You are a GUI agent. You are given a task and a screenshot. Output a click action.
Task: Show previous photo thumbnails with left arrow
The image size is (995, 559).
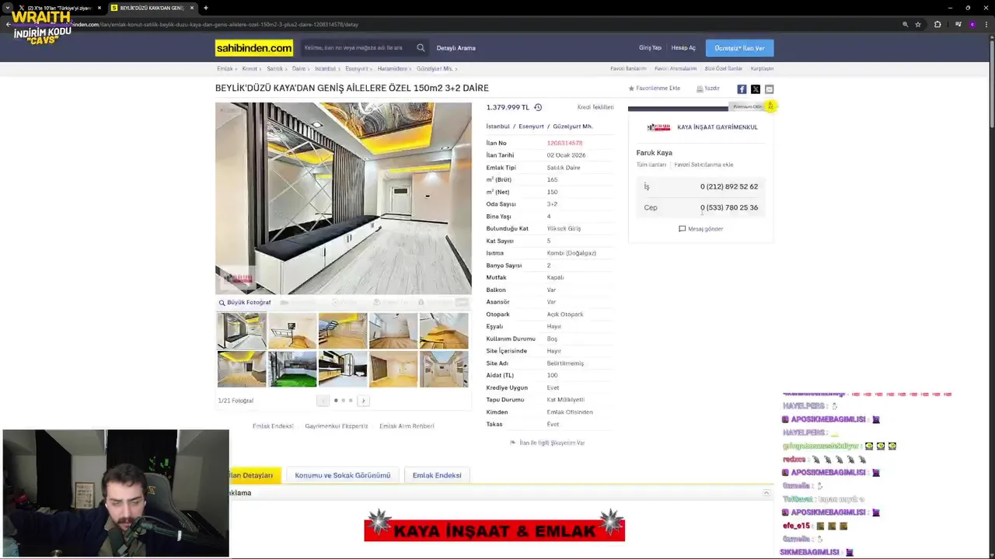323,401
